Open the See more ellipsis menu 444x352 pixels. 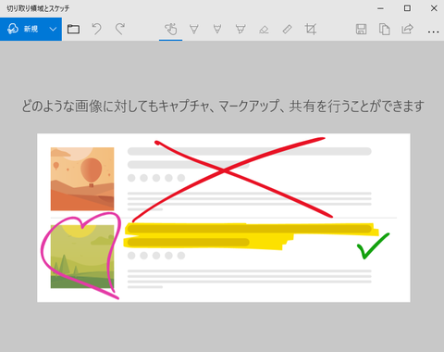pos(433,31)
